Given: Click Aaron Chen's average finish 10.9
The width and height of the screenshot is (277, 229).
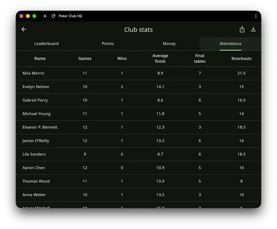Looking at the screenshot, I should pyautogui.click(x=160, y=168).
